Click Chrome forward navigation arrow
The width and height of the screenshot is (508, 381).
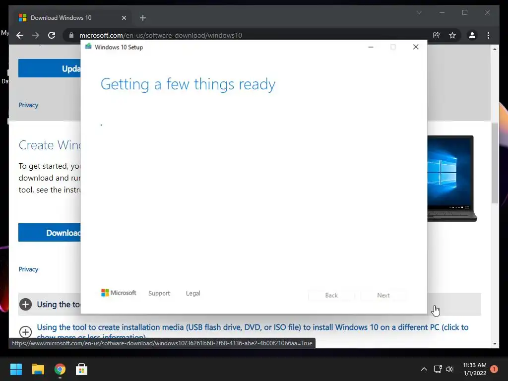(36, 35)
